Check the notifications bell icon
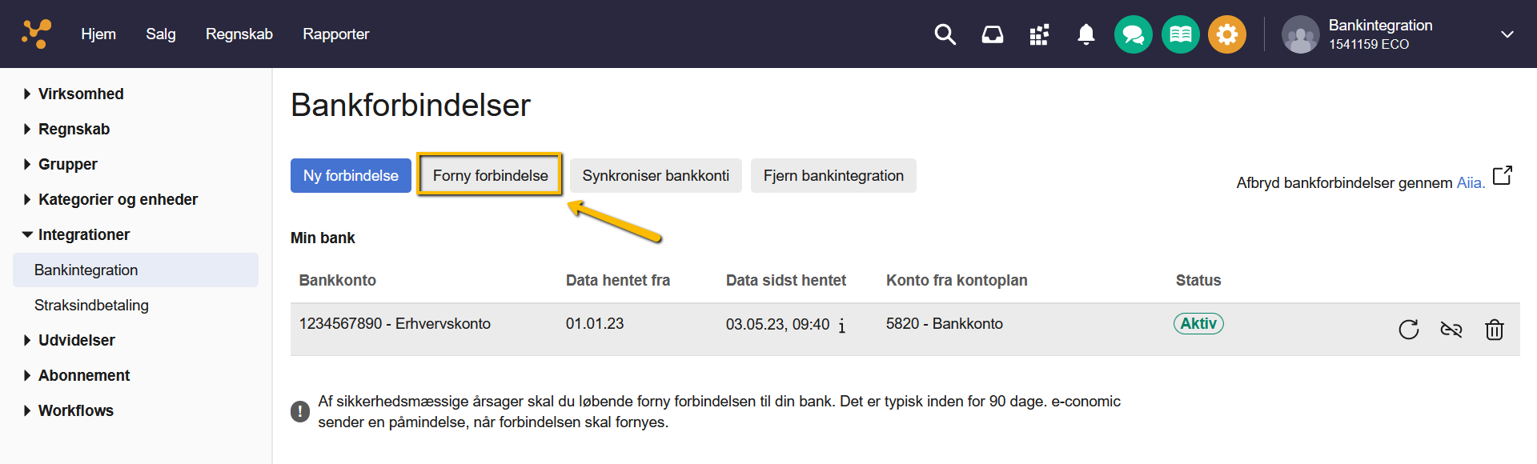The height and width of the screenshot is (464, 1537). pyautogui.click(x=1086, y=34)
